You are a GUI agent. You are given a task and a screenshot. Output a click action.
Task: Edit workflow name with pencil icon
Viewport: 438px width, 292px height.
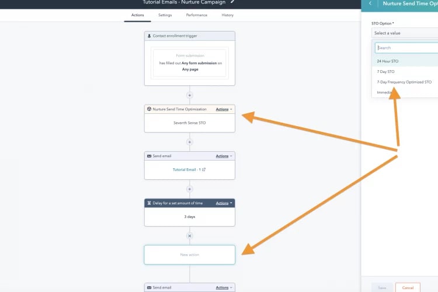[232, 2]
